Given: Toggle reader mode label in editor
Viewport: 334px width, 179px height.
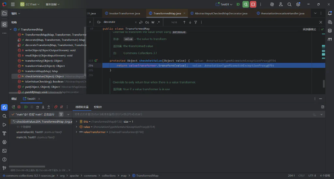Looking at the screenshot, I should point(309,29).
